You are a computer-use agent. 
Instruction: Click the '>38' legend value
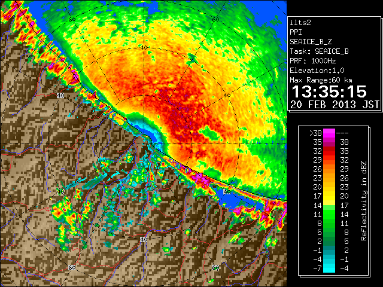click(x=315, y=133)
